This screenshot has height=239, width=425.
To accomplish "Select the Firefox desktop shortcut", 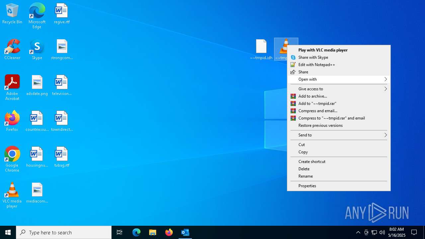I will coord(12,121).
